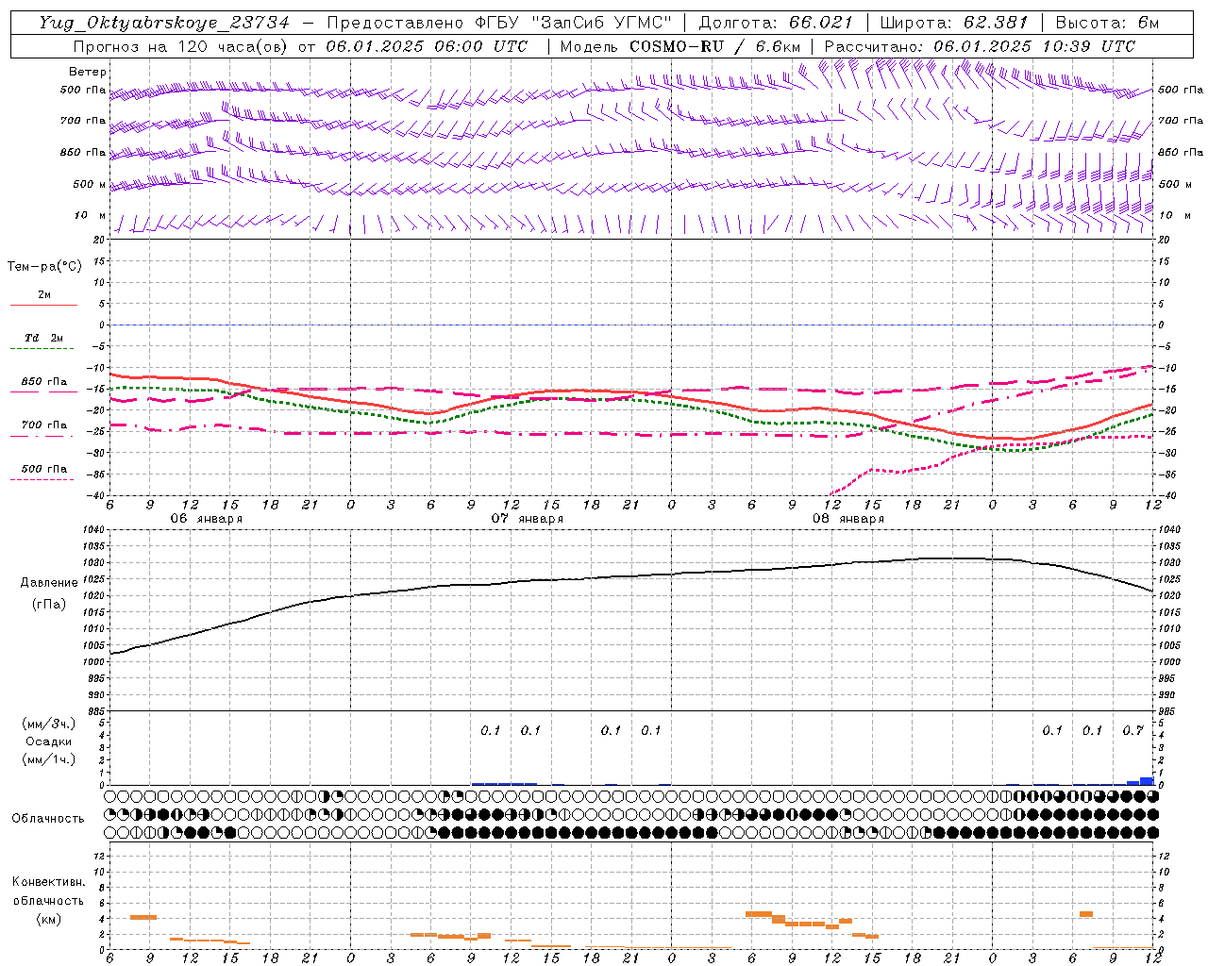Click the Ветер panel label
This screenshot has height=966, width=1208.
[88, 72]
